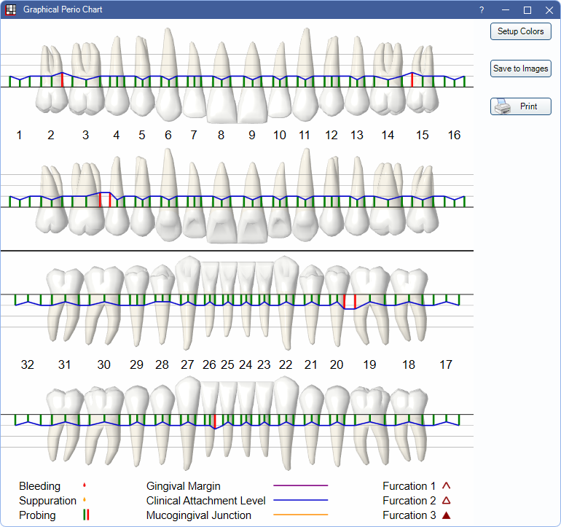Click the orange Suppuration drop legend icon
561x527 pixels.
[x=85, y=501]
